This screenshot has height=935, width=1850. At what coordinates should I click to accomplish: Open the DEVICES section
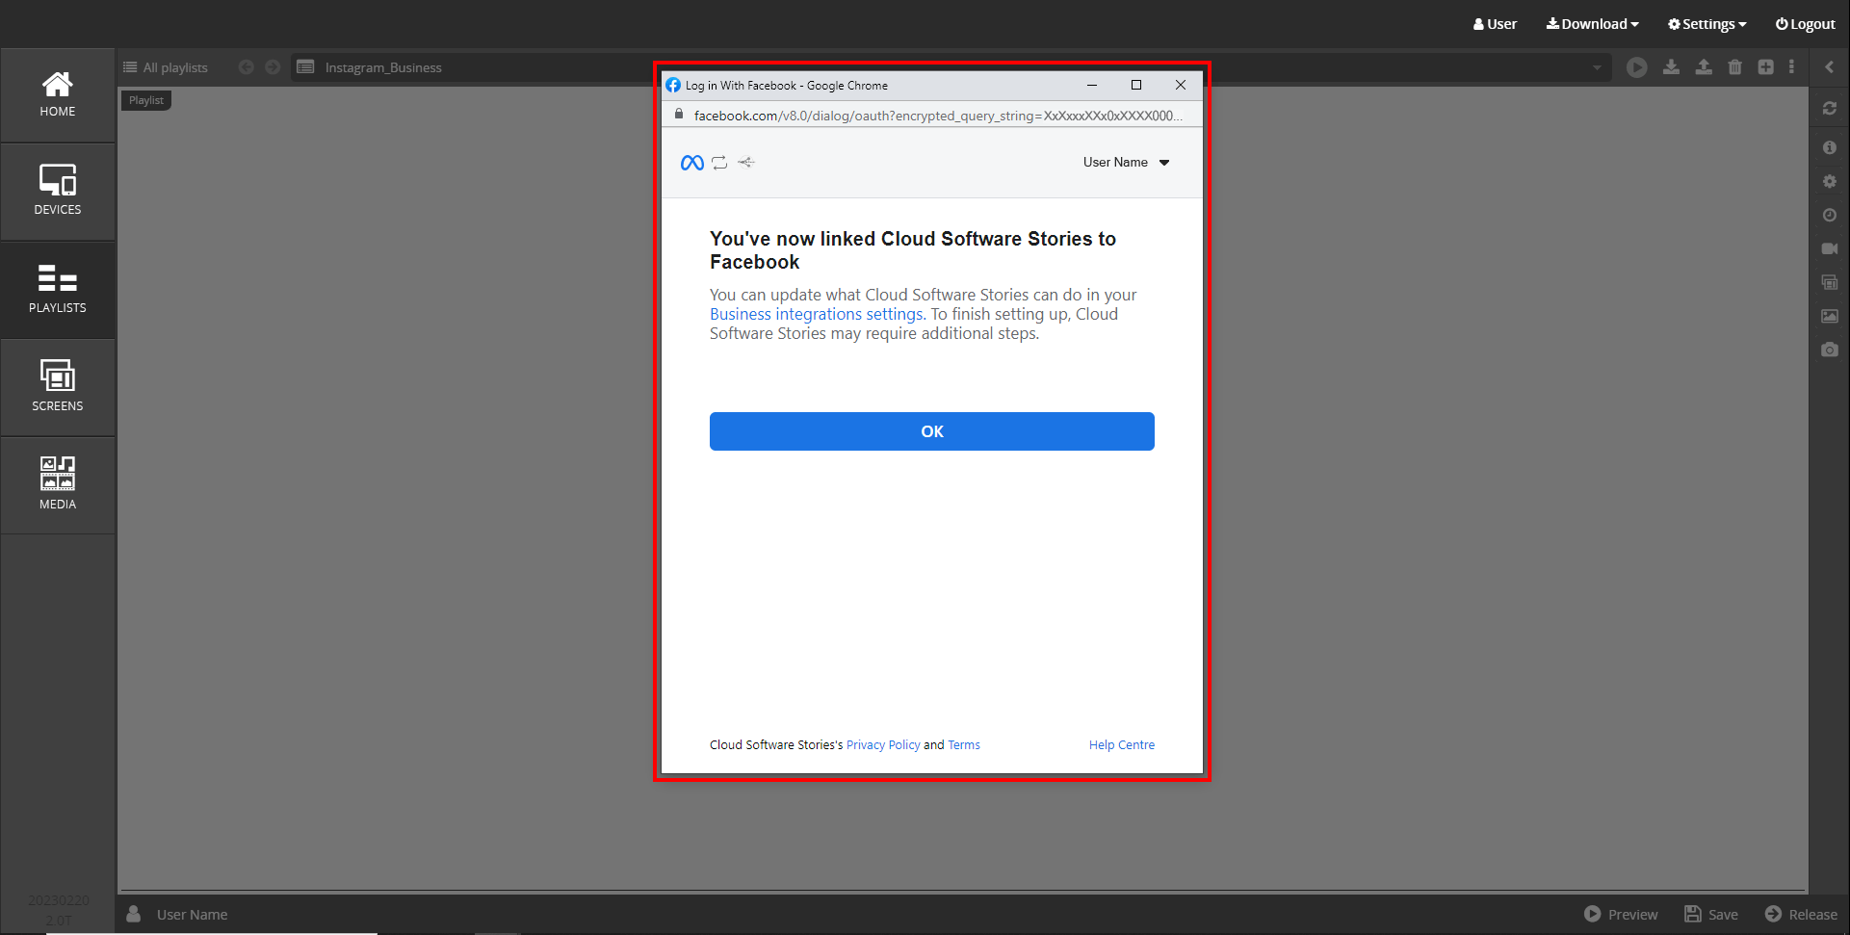click(58, 193)
